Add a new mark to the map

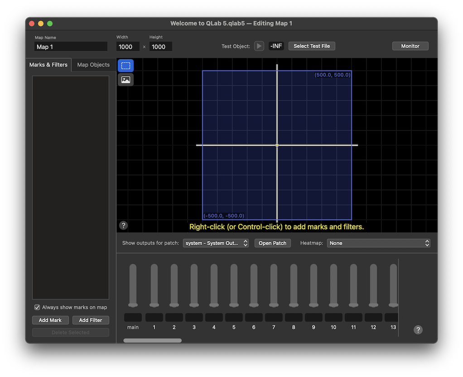point(50,319)
